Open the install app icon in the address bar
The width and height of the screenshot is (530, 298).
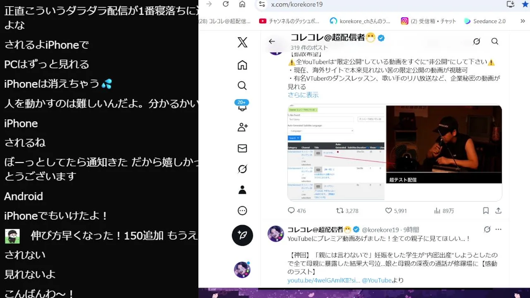pos(511,4)
